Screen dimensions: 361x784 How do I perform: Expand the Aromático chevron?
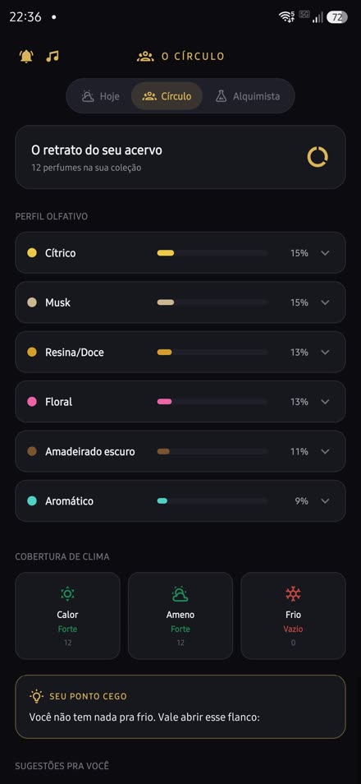tap(325, 501)
